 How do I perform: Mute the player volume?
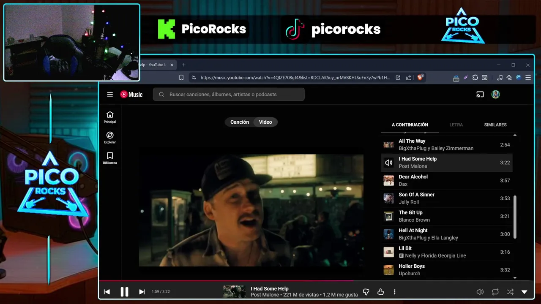(x=480, y=292)
